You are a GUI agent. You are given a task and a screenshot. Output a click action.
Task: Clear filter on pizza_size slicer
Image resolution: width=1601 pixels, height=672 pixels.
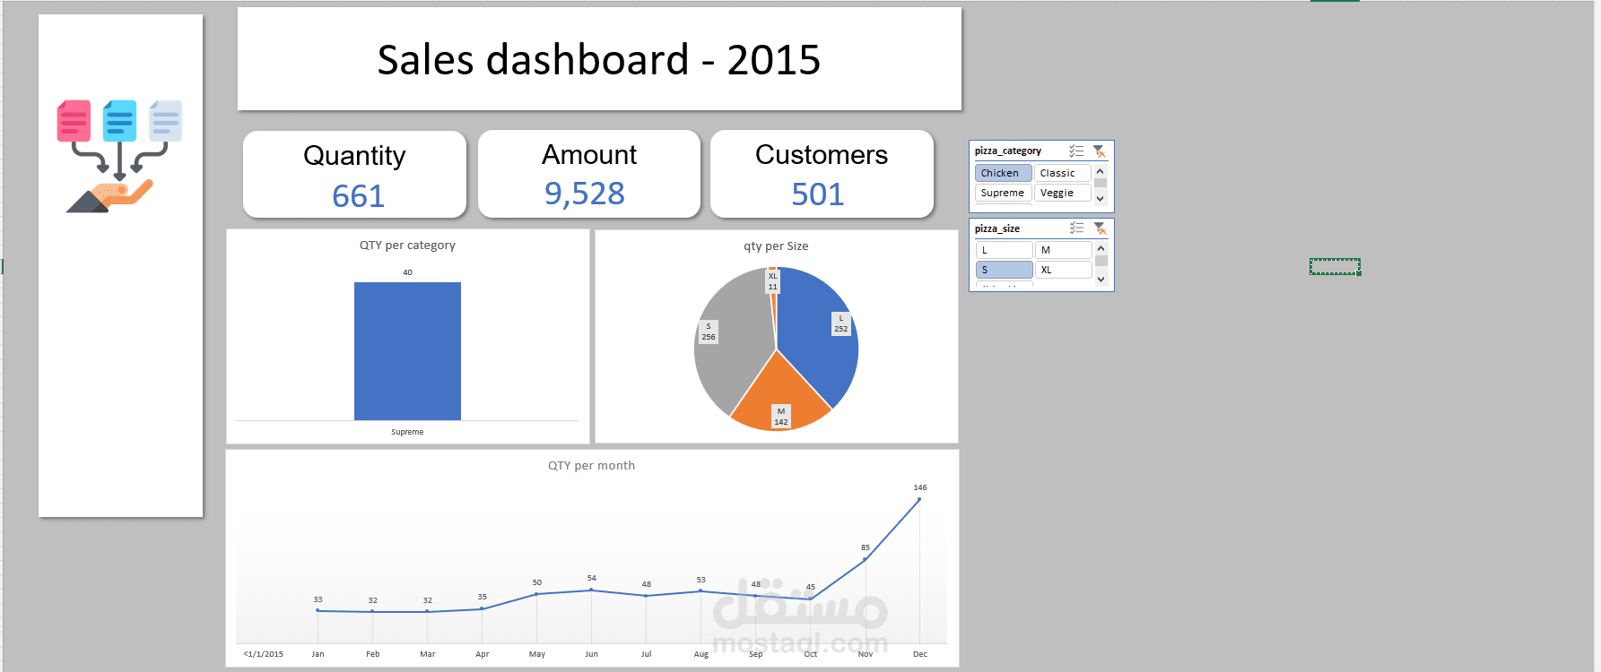point(1099,228)
